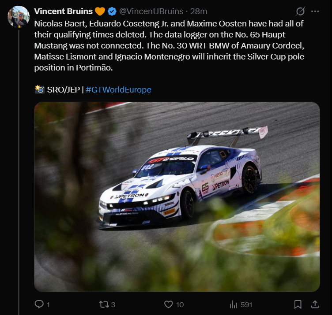Click the orange heart affiliation badge

click(100, 11)
